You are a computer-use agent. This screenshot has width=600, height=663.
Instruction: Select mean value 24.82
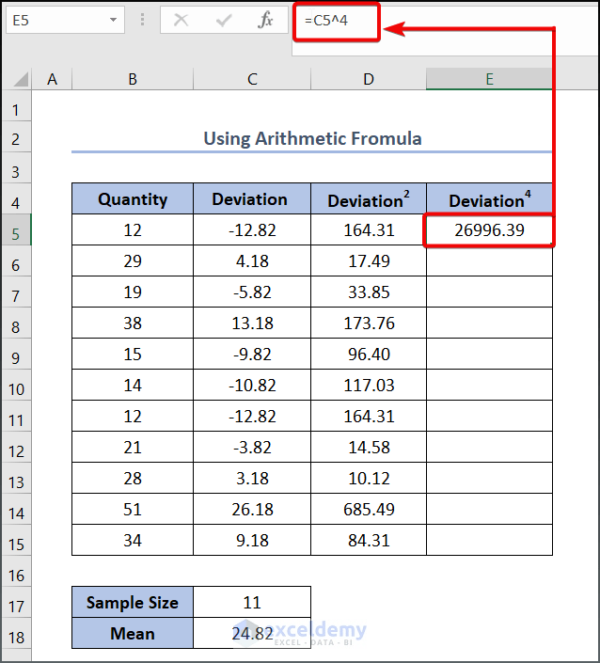(x=252, y=634)
